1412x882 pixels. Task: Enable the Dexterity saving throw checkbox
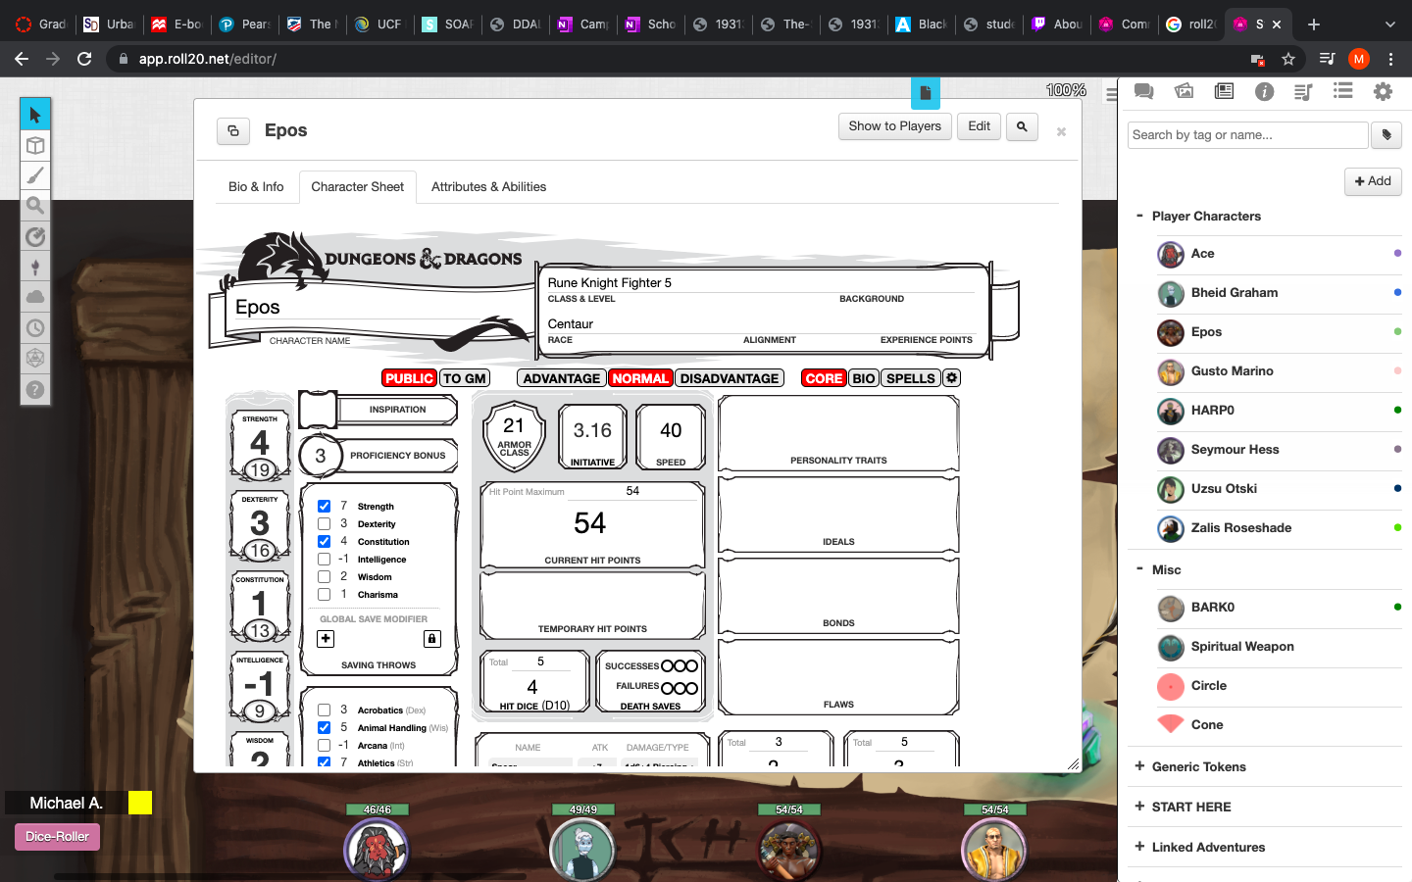[x=324, y=524]
